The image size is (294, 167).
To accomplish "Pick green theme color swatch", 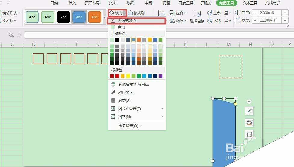I will tap(161, 40).
